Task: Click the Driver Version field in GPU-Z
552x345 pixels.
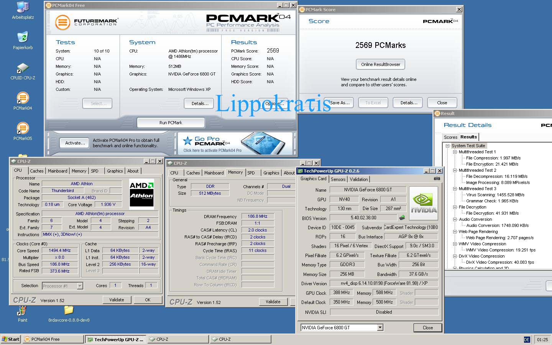Action: coord(384,283)
